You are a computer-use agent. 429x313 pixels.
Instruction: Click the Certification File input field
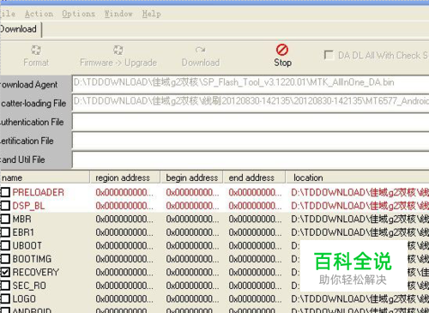point(251,140)
